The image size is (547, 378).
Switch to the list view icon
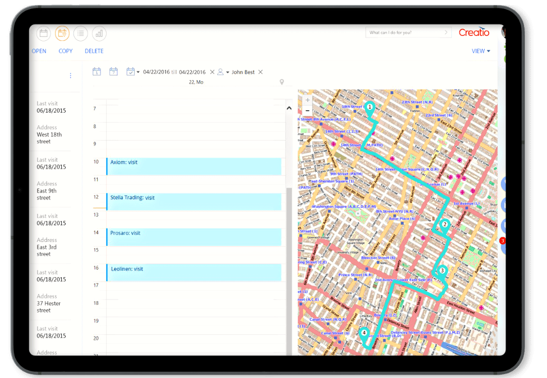[81, 34]
